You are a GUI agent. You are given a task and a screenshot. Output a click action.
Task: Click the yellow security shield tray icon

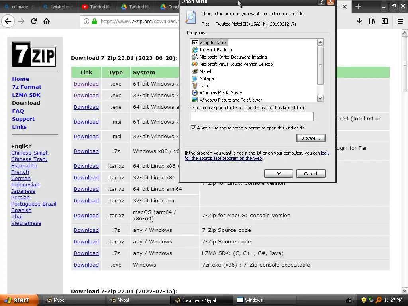coord(363,300)
